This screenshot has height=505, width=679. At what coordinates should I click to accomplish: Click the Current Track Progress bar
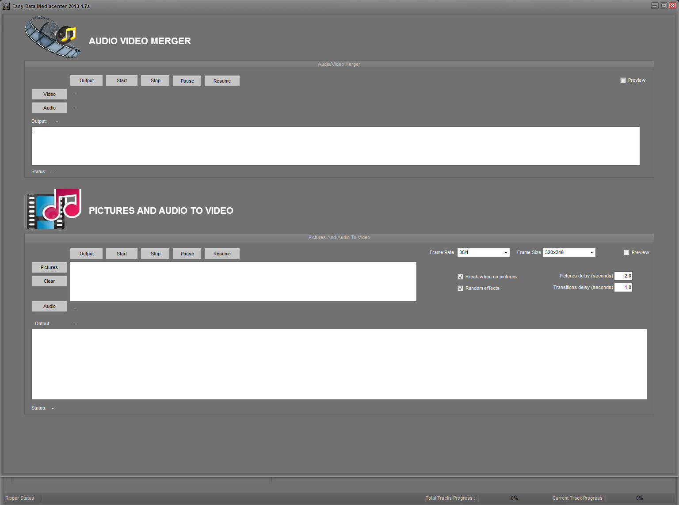coord(640,498)
